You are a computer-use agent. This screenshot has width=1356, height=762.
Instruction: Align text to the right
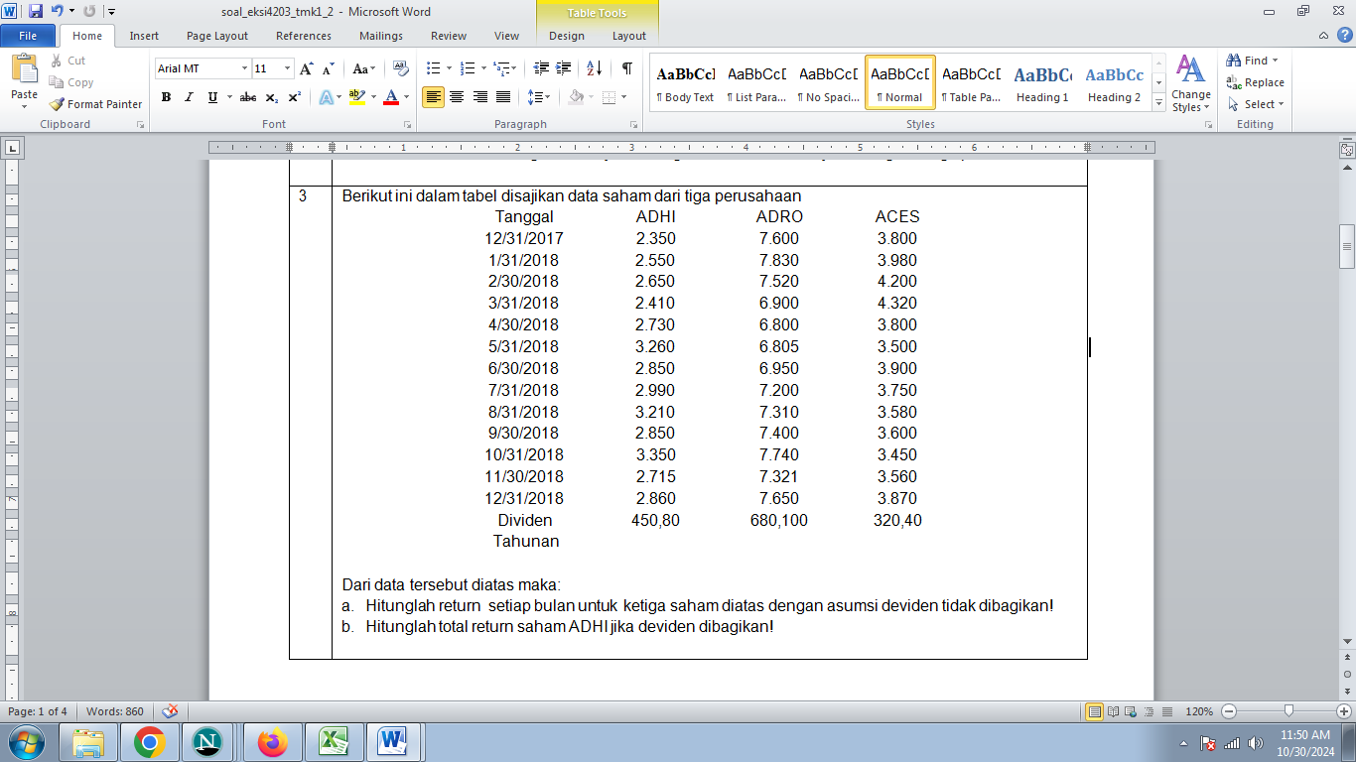479,97
